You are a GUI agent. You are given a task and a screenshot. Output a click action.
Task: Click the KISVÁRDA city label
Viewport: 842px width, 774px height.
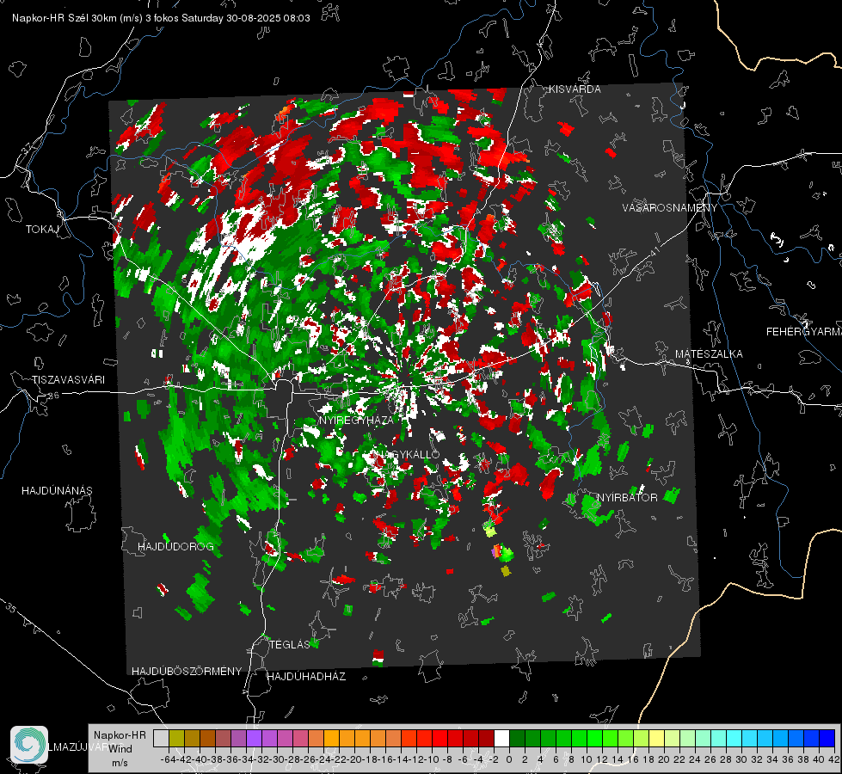(x=575, y=89)
